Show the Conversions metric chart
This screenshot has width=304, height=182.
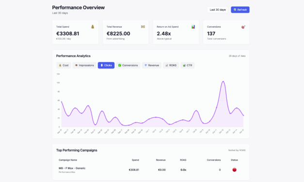pyautogui.click(x=128, y=65)
